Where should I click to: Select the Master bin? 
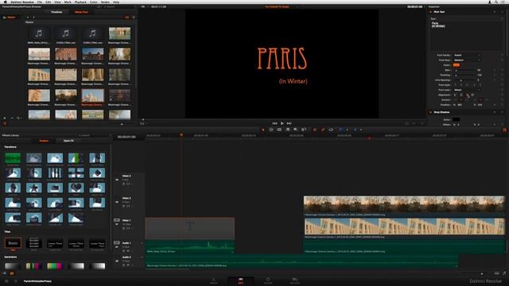coord(11,17)
